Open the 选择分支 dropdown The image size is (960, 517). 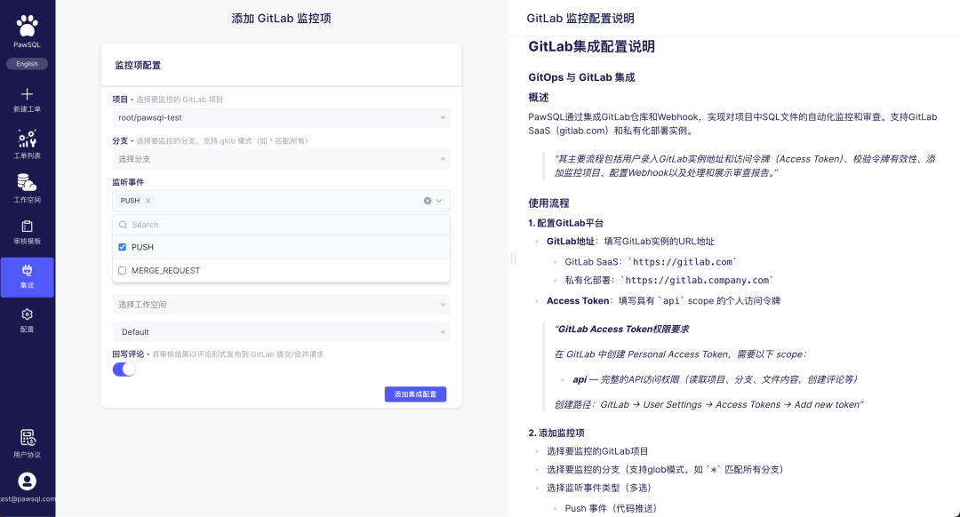point(281,159)
